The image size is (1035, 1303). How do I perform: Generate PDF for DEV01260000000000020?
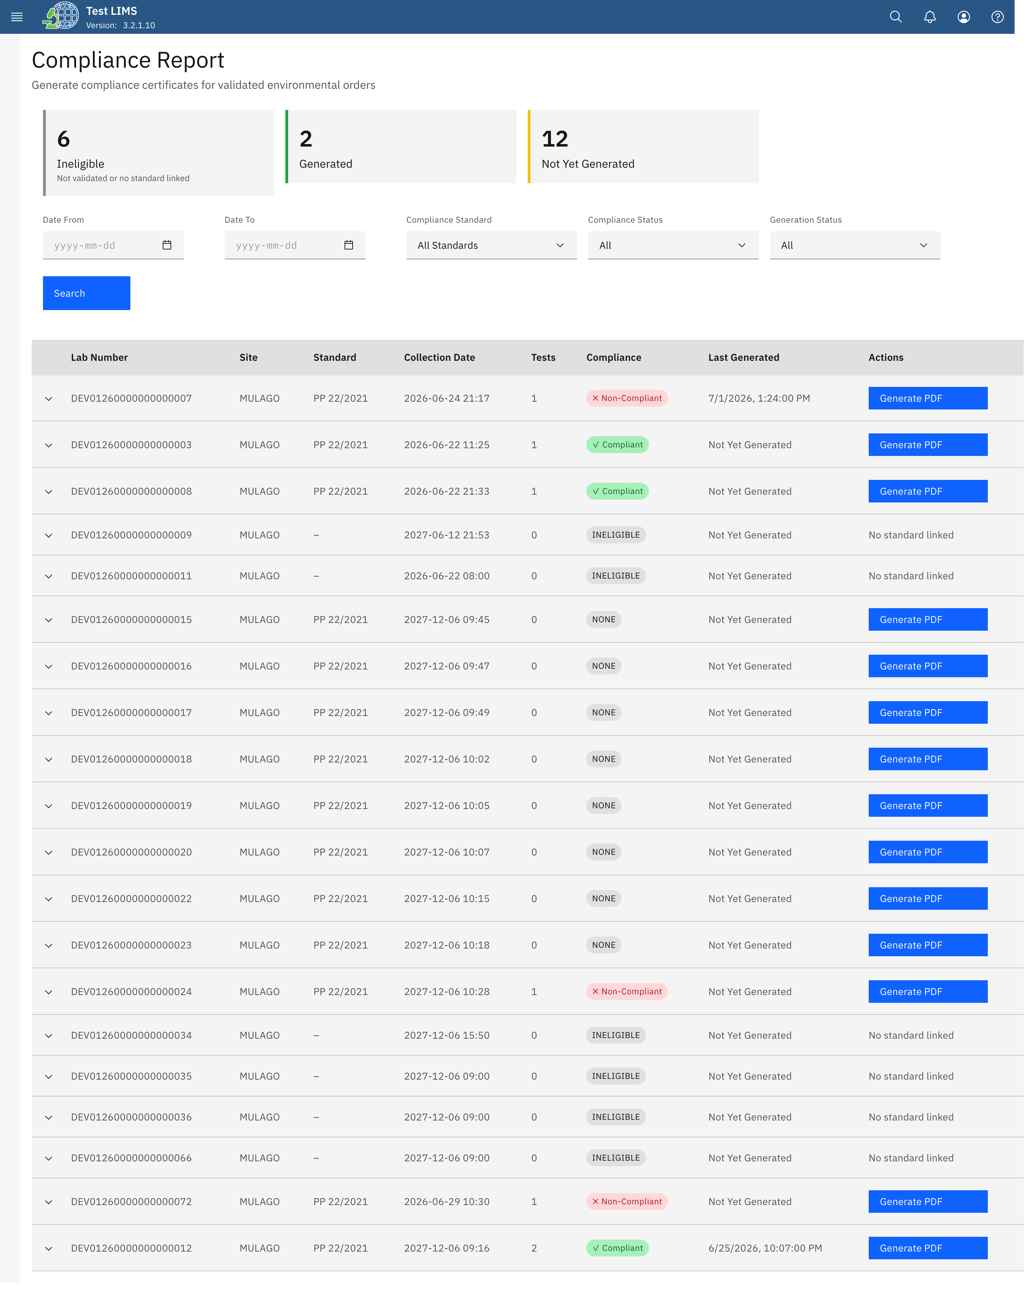[x=928, y=852]
